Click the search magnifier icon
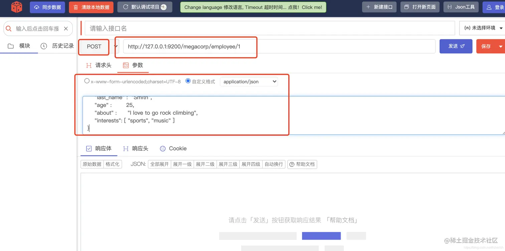The width and height of the screenshot is (505, 251). click(9, 29)
